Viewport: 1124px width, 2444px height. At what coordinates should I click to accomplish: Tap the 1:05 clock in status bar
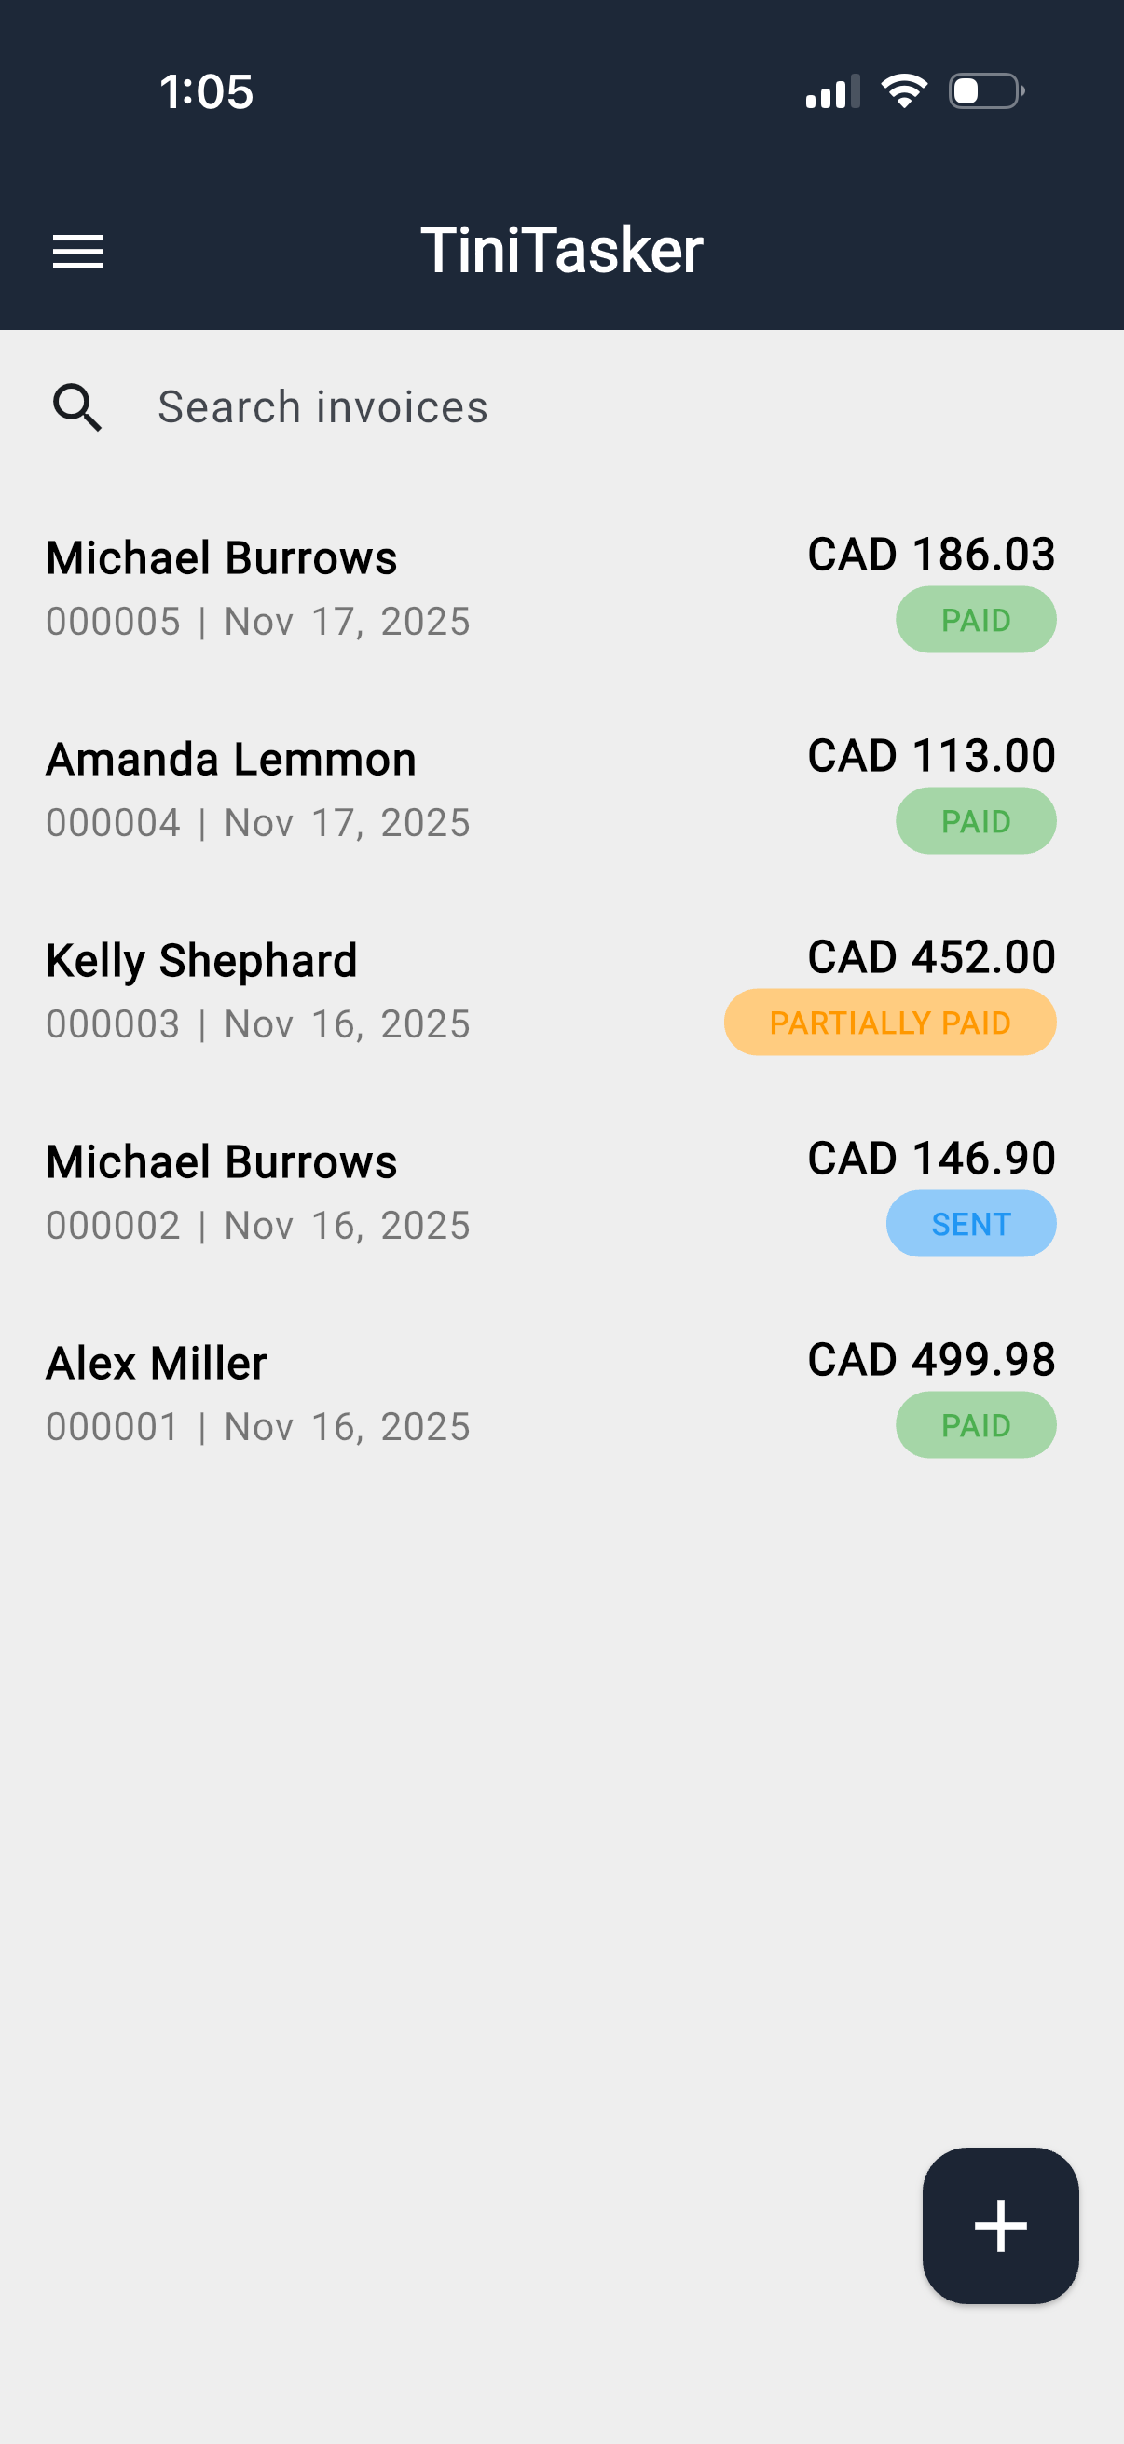[x=206, y=92]
